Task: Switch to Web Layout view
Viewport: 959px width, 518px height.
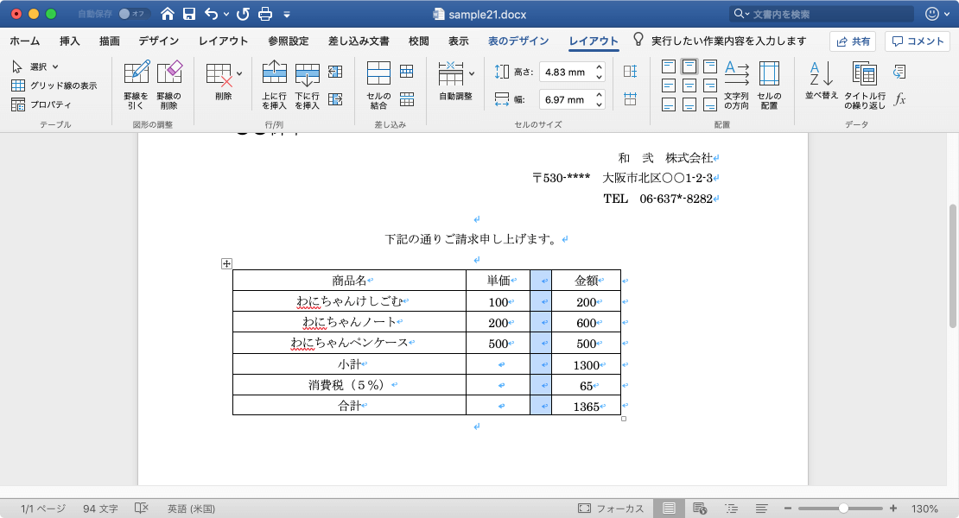Action: [700, 509]
